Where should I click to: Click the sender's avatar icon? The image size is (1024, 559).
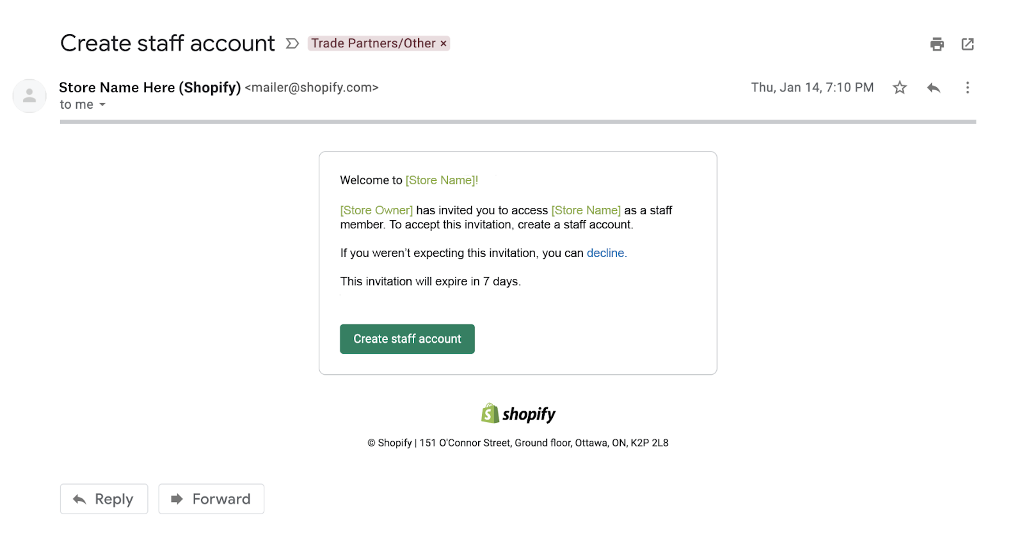tap(29, 96)
